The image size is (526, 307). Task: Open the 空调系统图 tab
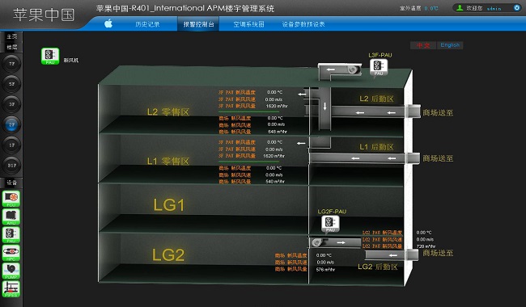pyautogui.click(x=249, y=24)
